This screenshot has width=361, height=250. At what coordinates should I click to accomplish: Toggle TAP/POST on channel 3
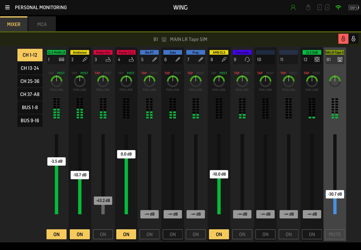tap(103, 73)
